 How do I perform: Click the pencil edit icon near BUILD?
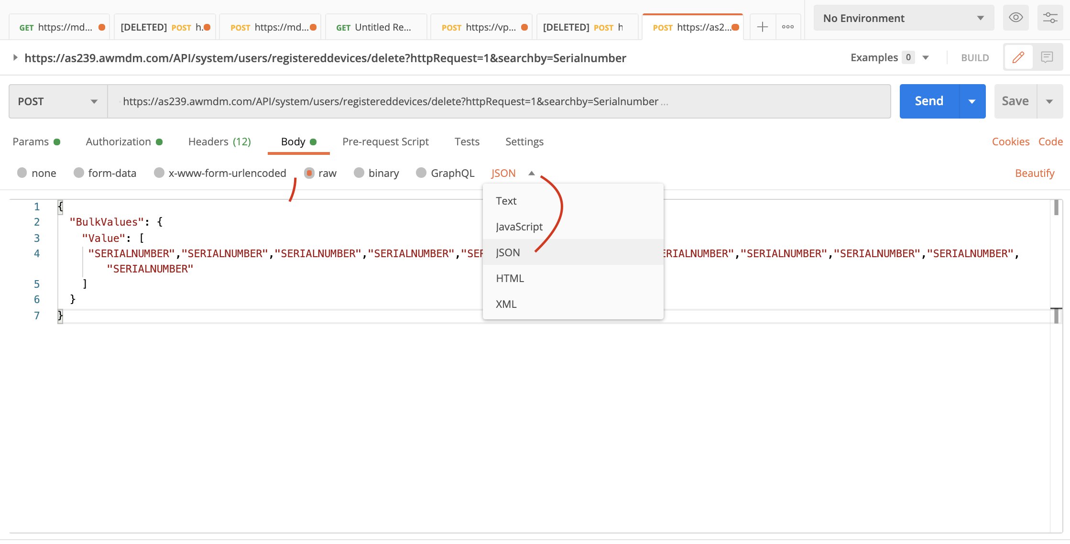(1018, 57)
